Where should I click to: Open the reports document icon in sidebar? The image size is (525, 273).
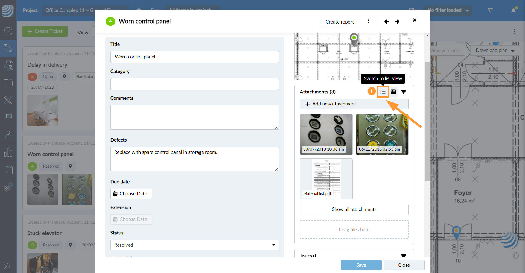pyautogui.click(x=8, y=66)
